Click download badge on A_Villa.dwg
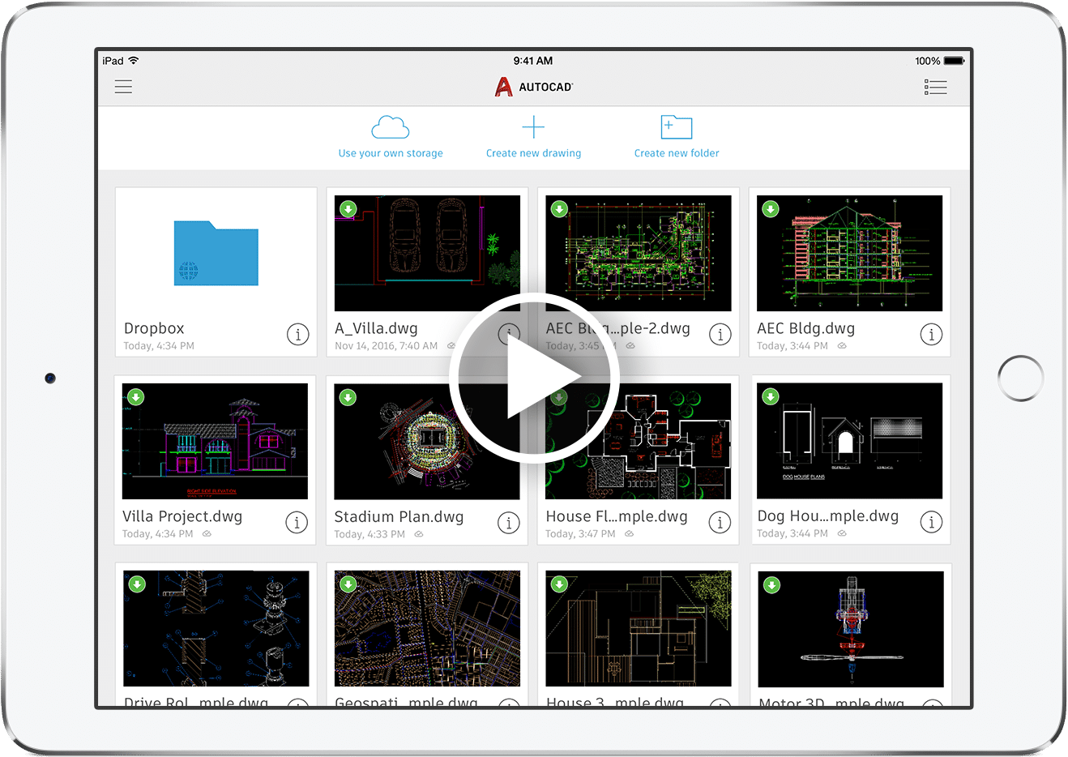Viewport: 1068px width, 757px height. [348, 209]
